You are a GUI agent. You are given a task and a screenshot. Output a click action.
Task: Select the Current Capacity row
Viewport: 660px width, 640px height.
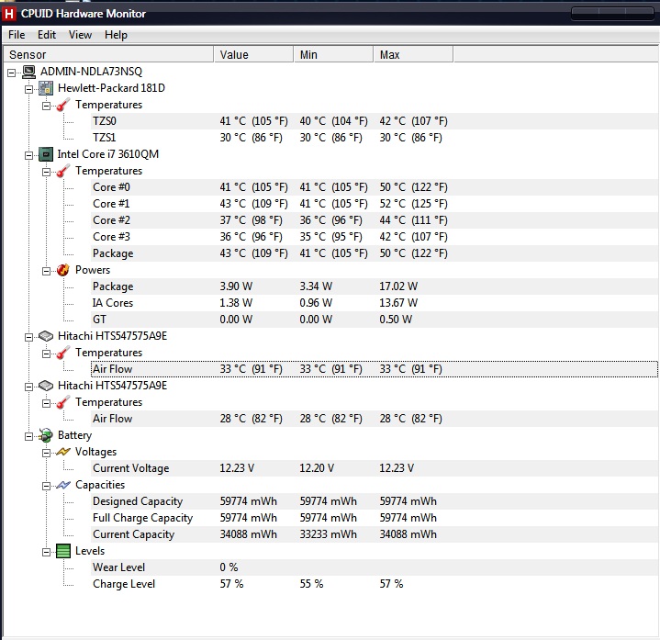point(375,534)
